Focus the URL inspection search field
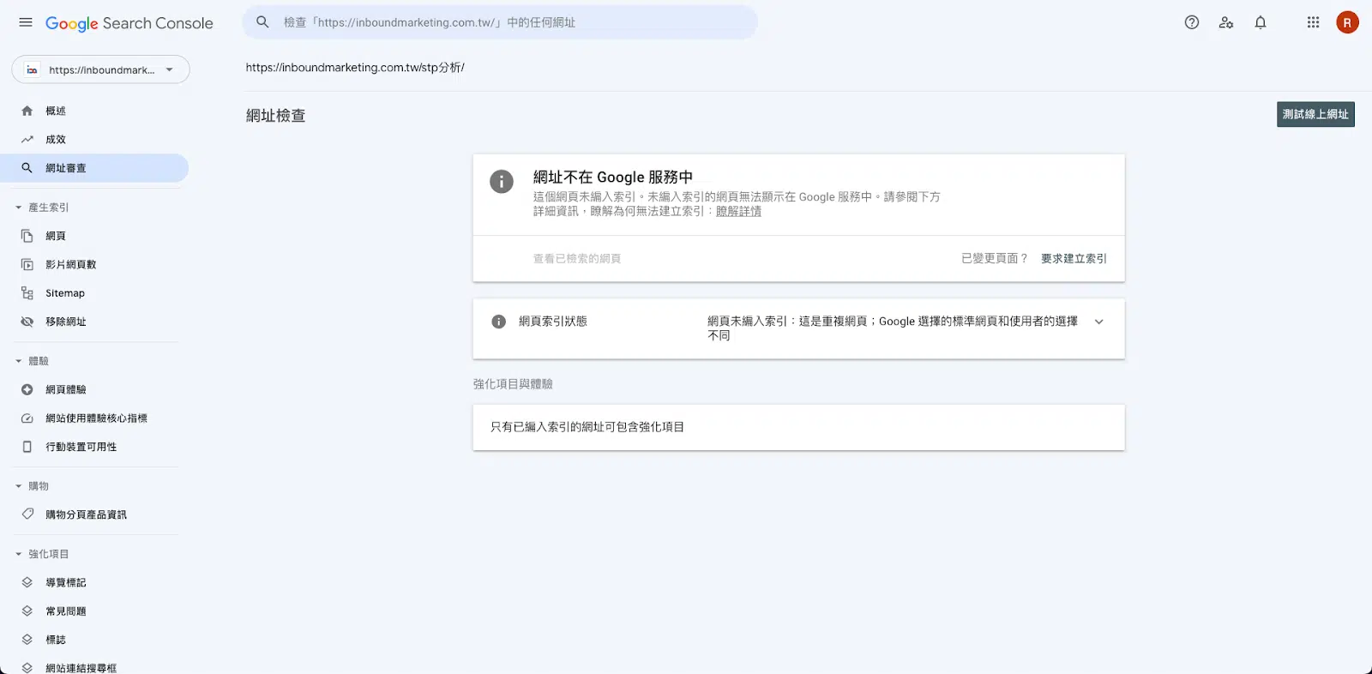Screen dimensions: 1372x674 [500, 22]
